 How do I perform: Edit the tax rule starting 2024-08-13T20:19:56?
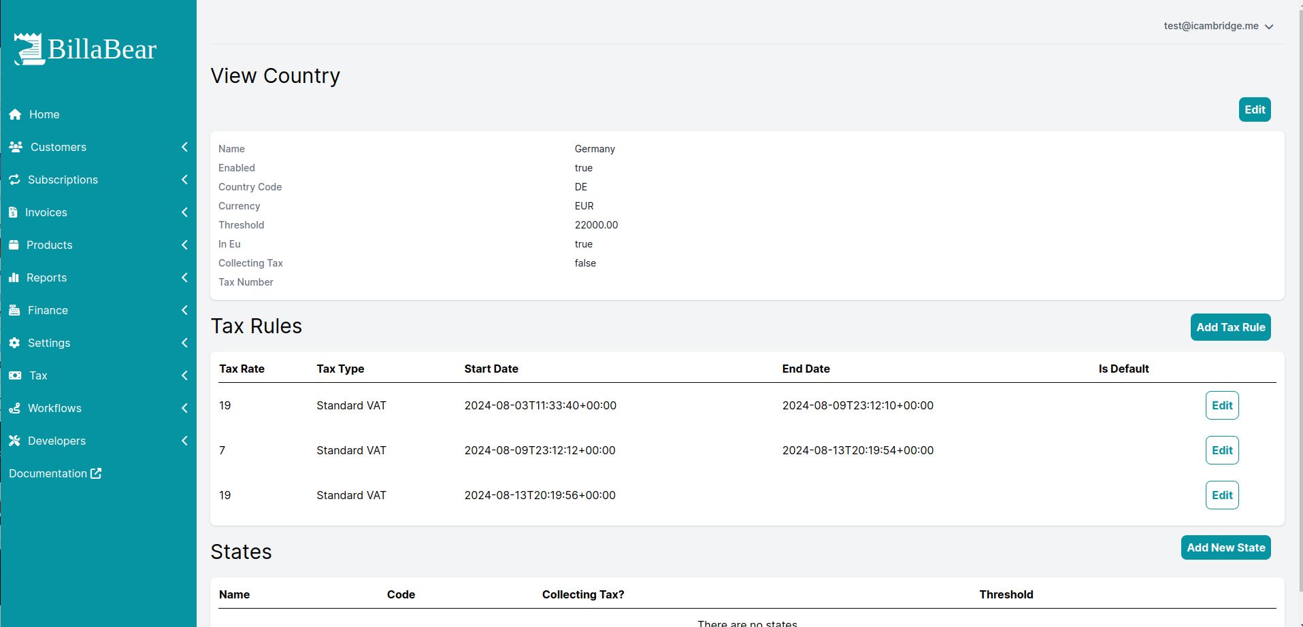(x=1222, y=495)
